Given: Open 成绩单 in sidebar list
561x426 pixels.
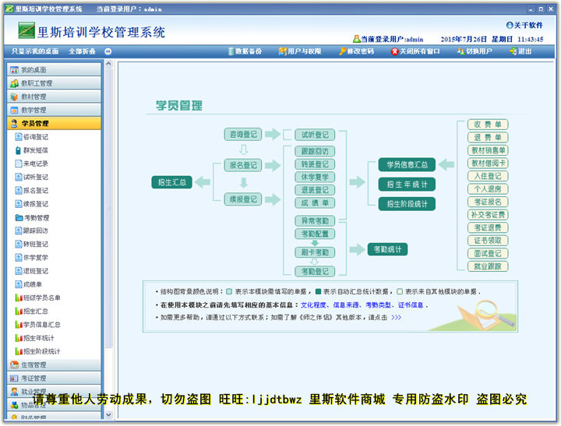Looking at the screenshot, I should (x=29, y=284).
